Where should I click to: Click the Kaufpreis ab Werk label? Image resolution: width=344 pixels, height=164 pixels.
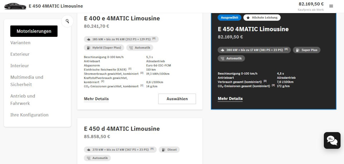(x=311, y=10)
